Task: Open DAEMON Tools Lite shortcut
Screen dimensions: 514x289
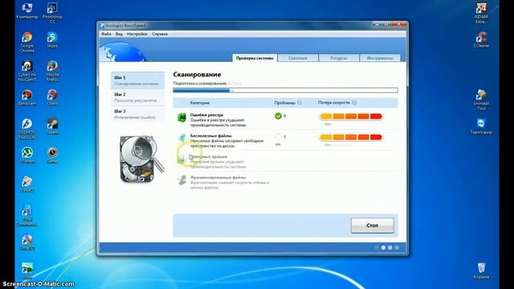Action: [27, 128]
